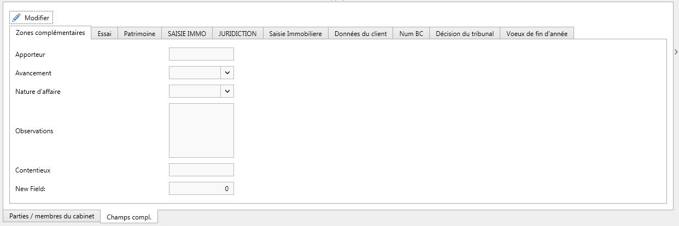Focus the Contentieux input field
The width and height of the screenshot is (679, 226).
coord(201,170)
